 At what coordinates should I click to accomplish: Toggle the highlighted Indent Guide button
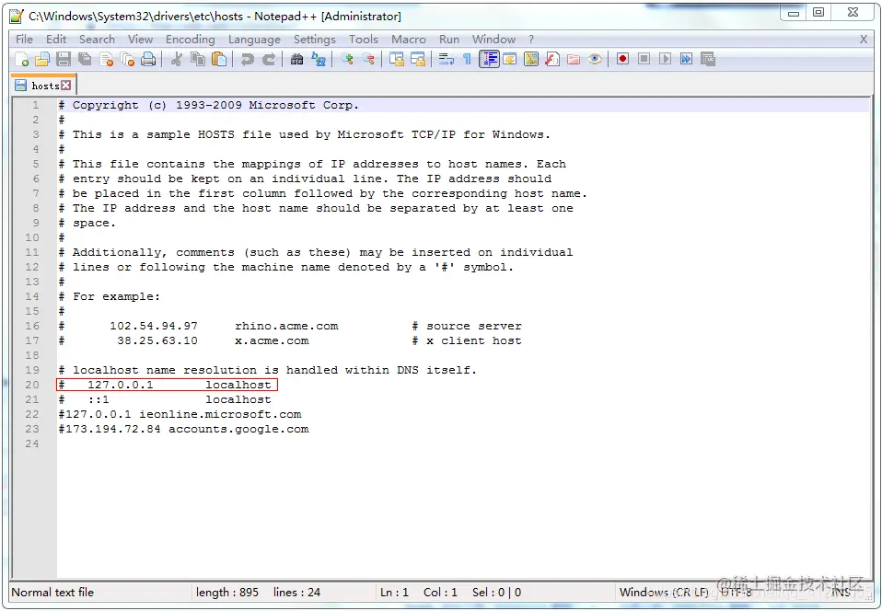(490, 59)
